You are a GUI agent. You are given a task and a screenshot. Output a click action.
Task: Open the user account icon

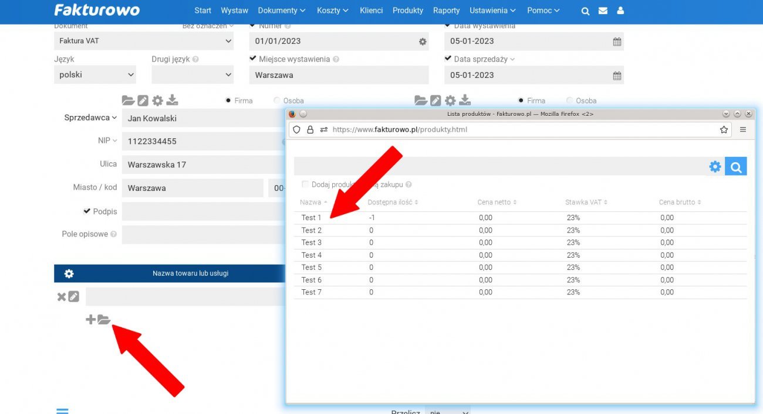(620, 11)
